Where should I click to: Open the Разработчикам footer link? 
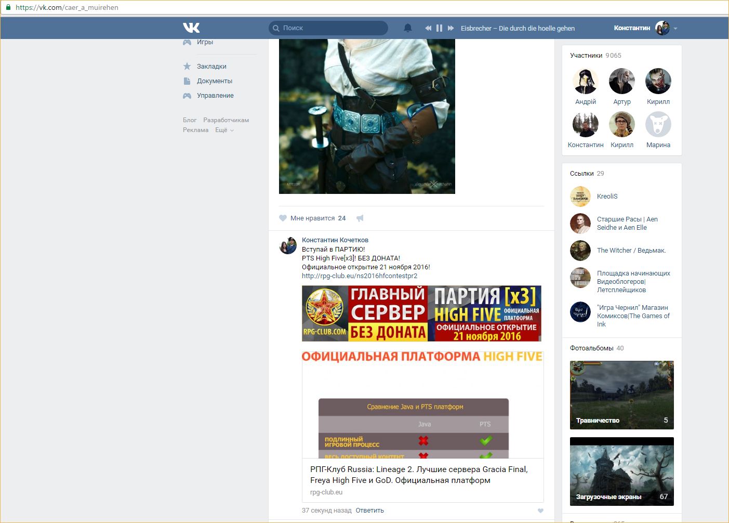[226, 120]
